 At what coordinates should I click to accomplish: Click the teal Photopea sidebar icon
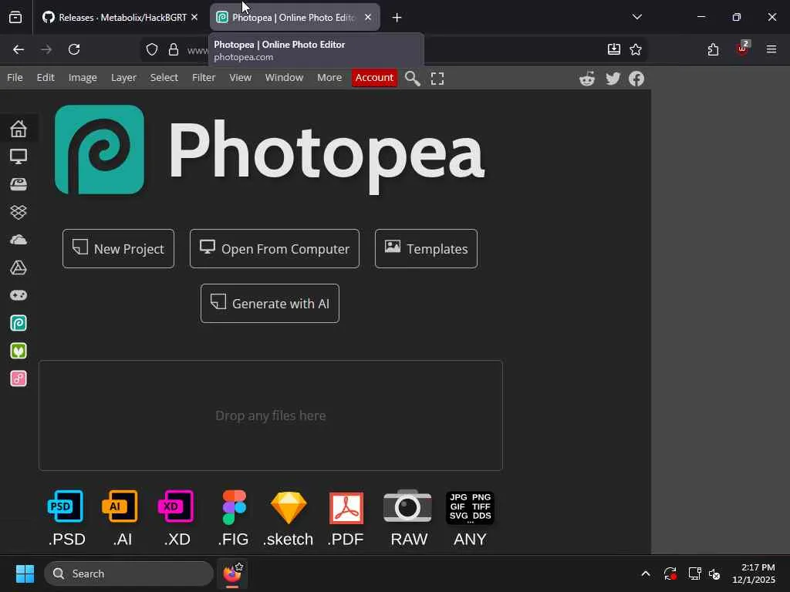click(19, 323)
